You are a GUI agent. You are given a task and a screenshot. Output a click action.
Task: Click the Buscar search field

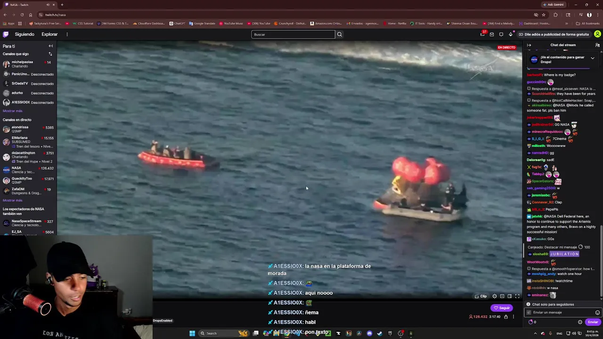coord(293,34)
